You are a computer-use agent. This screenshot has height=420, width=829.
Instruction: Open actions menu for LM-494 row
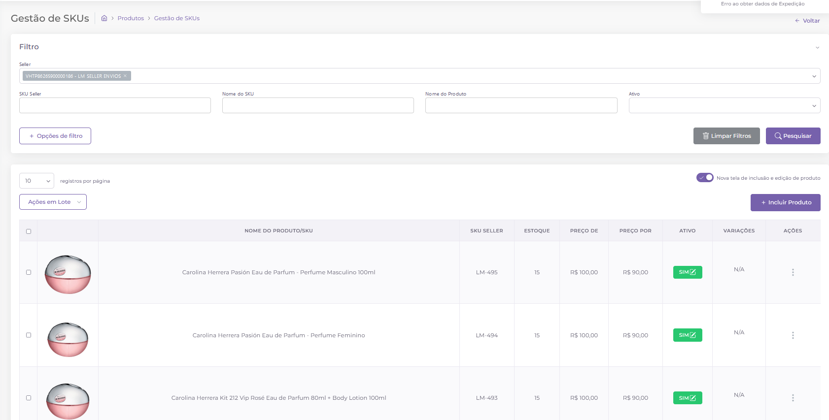click(793, 335)
